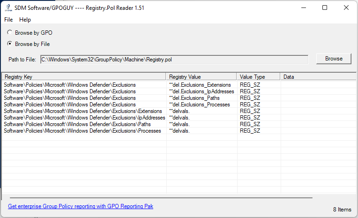This screenshot has width=358, height=218.
Task: Select the Exclusions\Processes registry key row
Action: (x=82, y=131)
